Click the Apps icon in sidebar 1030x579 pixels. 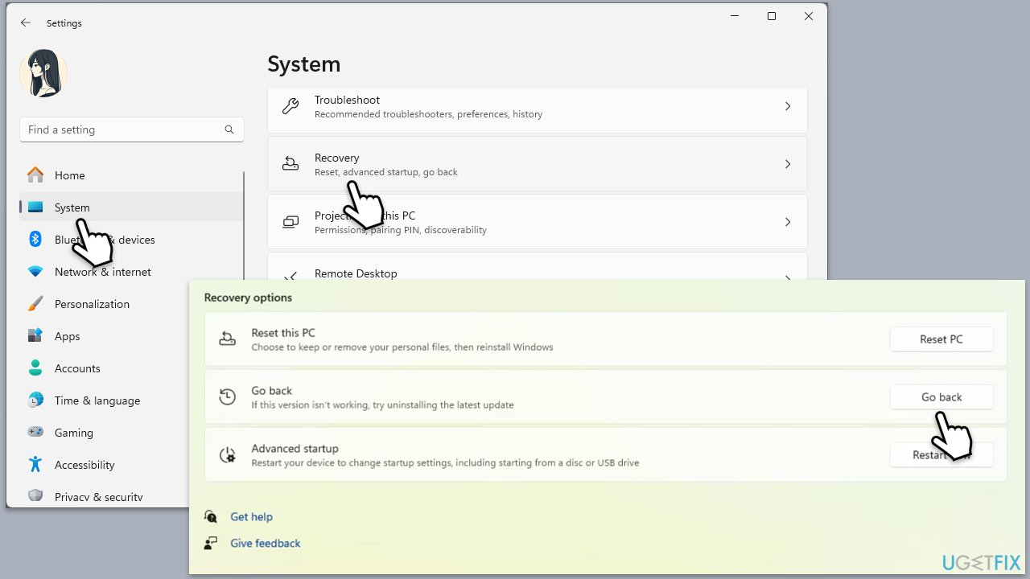[35, 335]
